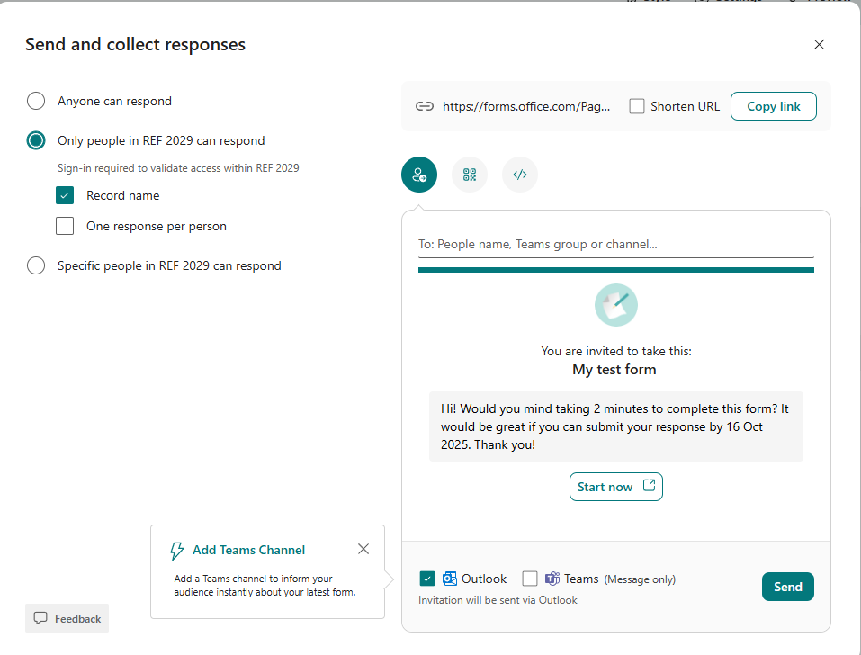Viewport: 861px width, 655px height.
Task: Click the link chain icon beside URL
Action: tap(425, 106)
